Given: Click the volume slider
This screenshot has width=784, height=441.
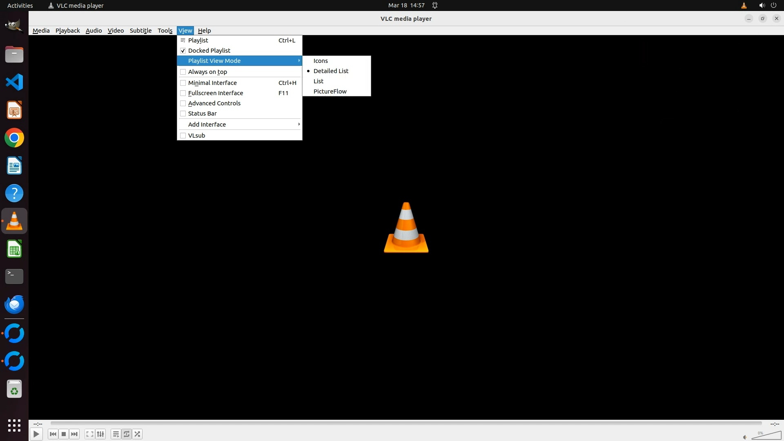Looking at the screenshot, I should 767,436.
